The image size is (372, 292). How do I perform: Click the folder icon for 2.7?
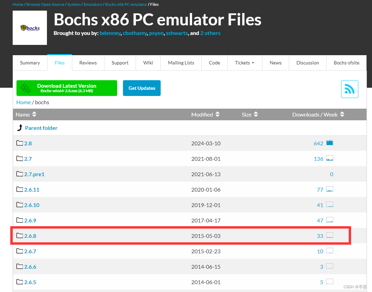[x=20, y=158]
